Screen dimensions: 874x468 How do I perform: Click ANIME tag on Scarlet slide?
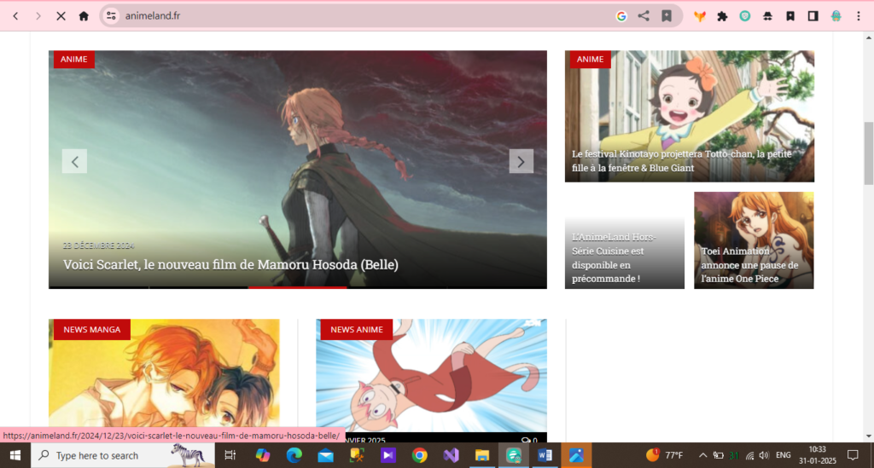coord(74,60)
